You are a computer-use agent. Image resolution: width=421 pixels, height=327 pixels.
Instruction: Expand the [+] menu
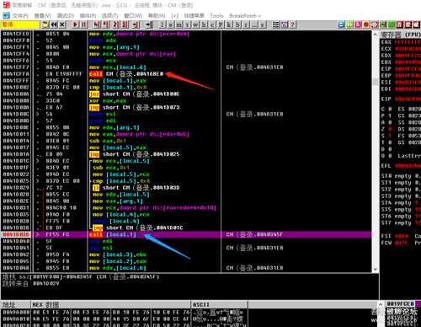pyautogui.click(x=174, y=16)
